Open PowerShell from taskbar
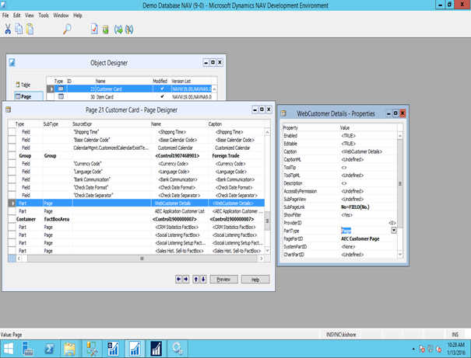Screen dimensions: 471x358 coord(49,349)
